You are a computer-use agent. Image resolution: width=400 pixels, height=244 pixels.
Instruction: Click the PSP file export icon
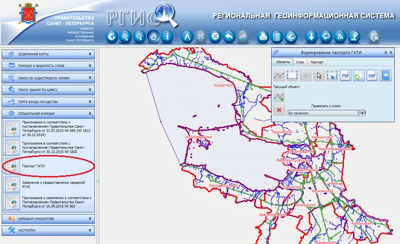click(x=345, y=75)
